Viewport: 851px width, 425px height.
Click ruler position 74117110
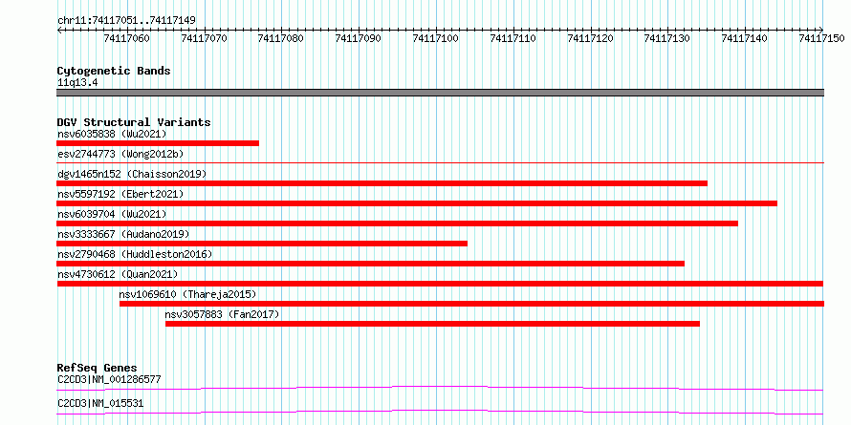[513, 38]
